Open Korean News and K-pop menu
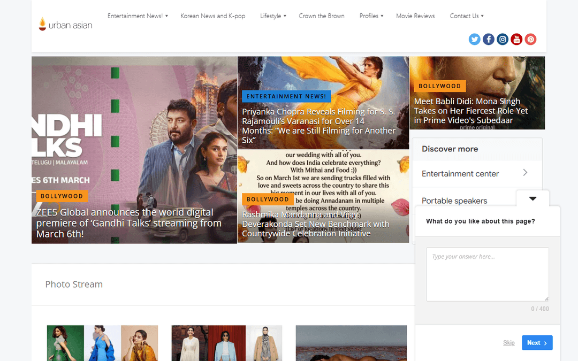Screen dimensions: 578x361 coord(212,16)
